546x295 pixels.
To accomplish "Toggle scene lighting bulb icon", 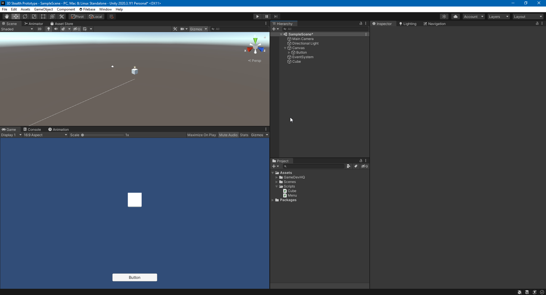I will pyautogui.click(x=49, y=29).
